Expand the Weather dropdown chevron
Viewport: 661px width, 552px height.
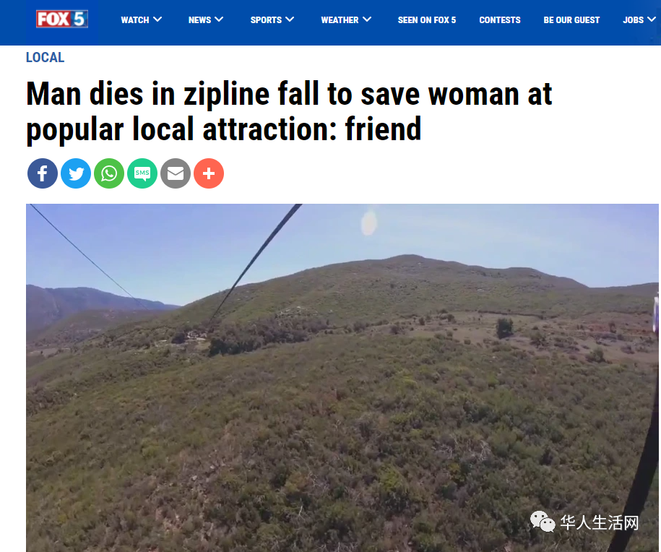[367, 20]
